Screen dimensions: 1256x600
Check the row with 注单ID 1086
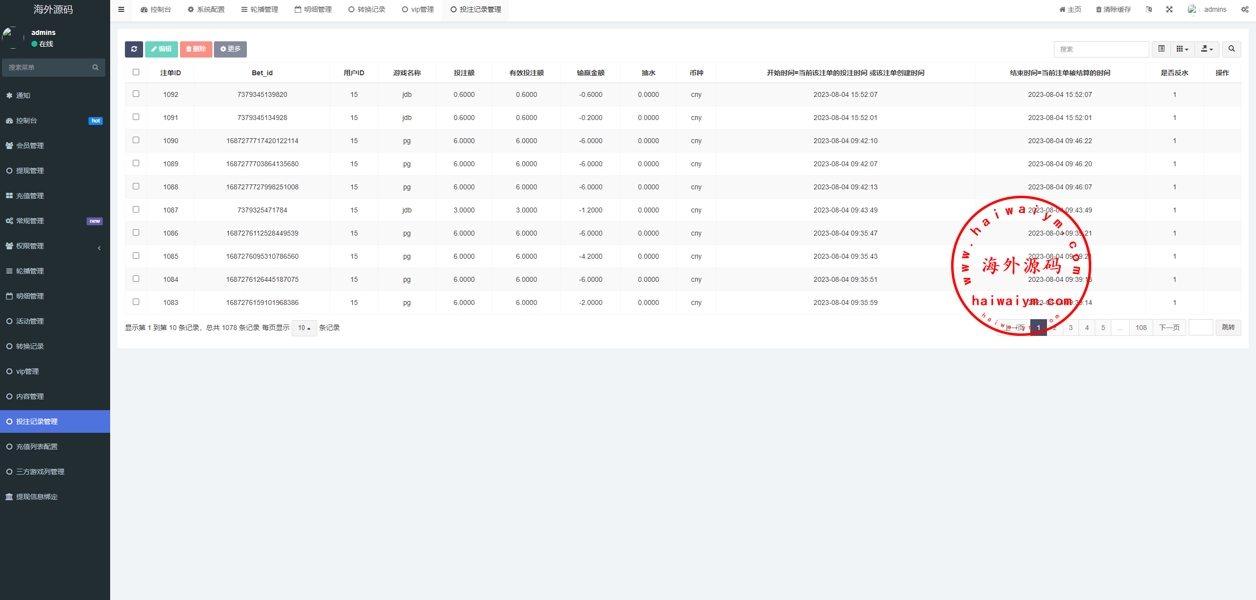pyautogui.click(x=136, y=233)
